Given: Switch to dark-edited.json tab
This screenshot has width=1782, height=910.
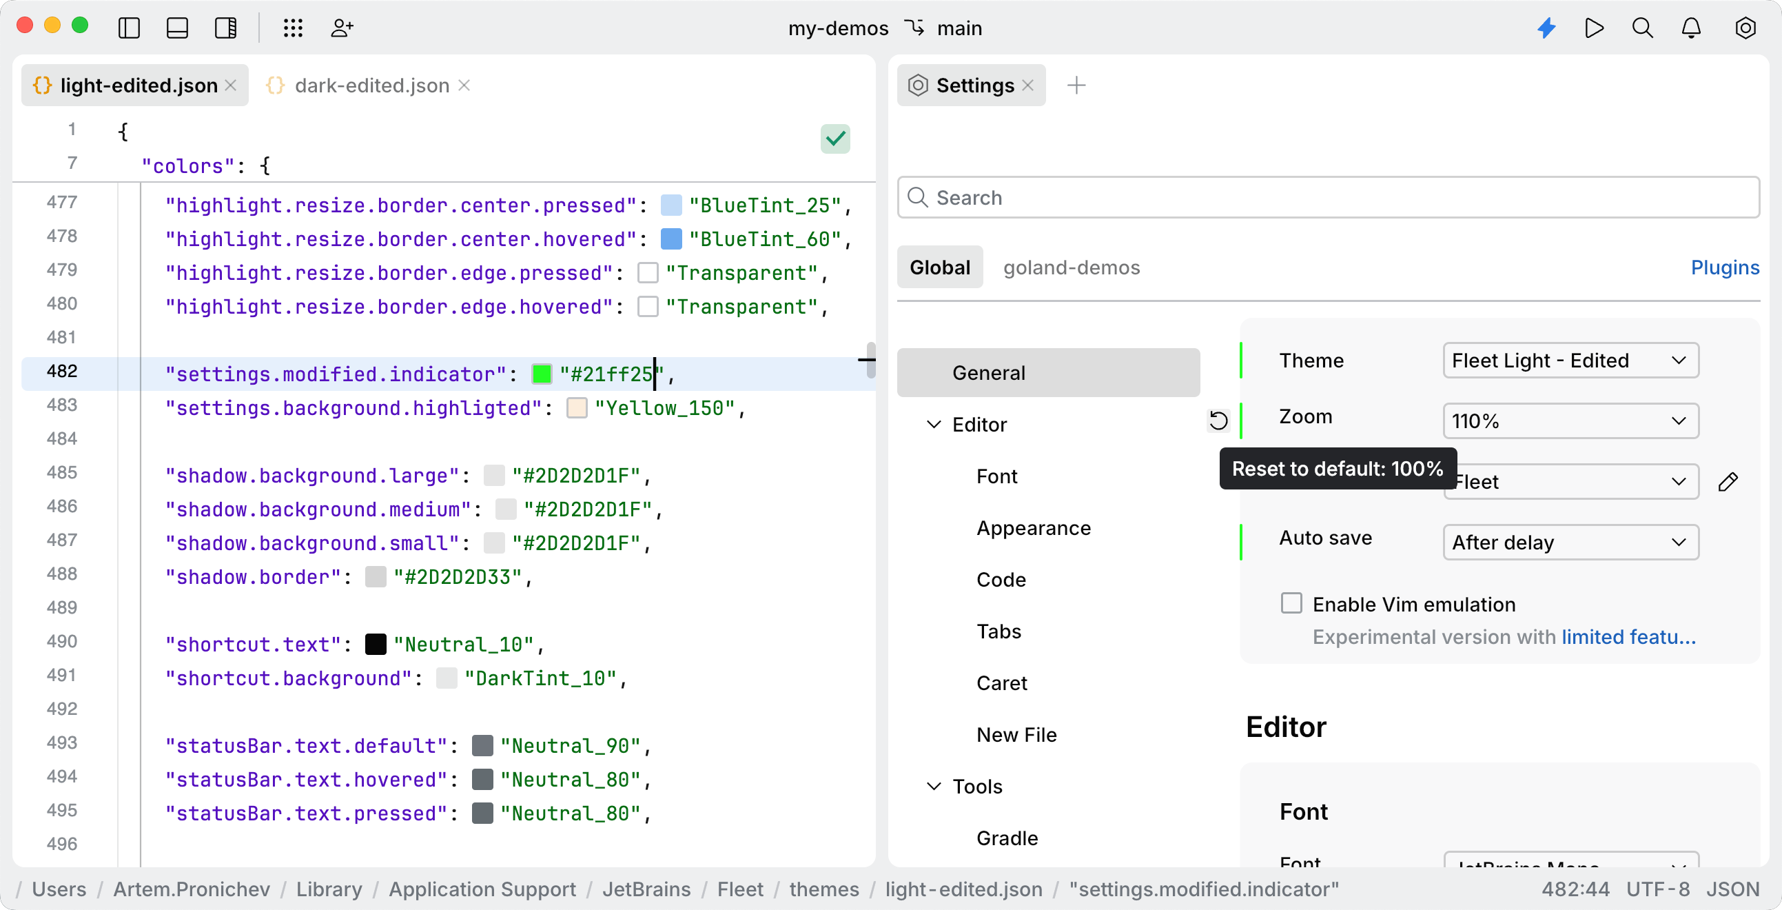Looking at the screenshot, I should 371,85.
